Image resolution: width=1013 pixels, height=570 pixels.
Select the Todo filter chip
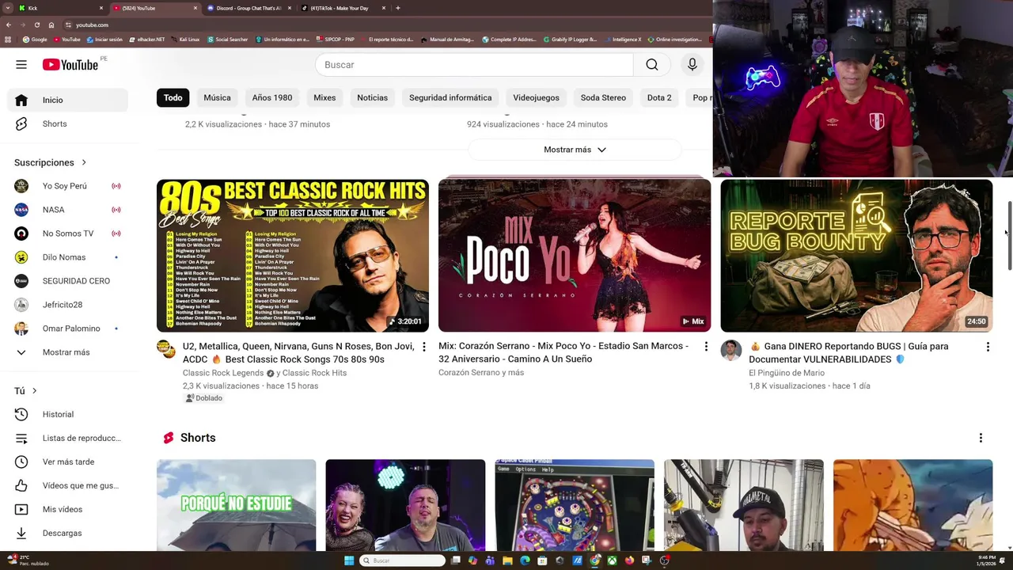(173, 97)
